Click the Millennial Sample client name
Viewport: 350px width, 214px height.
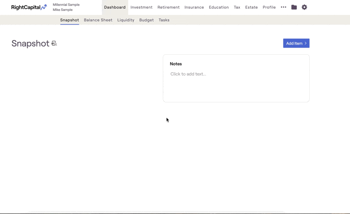click(66, 5)
